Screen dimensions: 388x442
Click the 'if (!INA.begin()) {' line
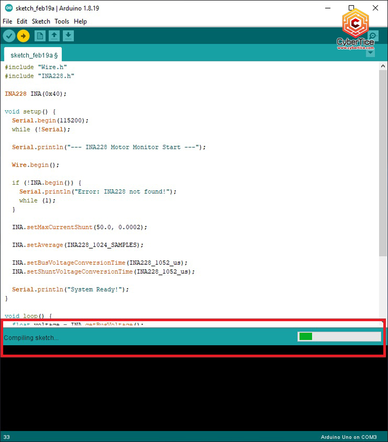click(x=47, y=183)
